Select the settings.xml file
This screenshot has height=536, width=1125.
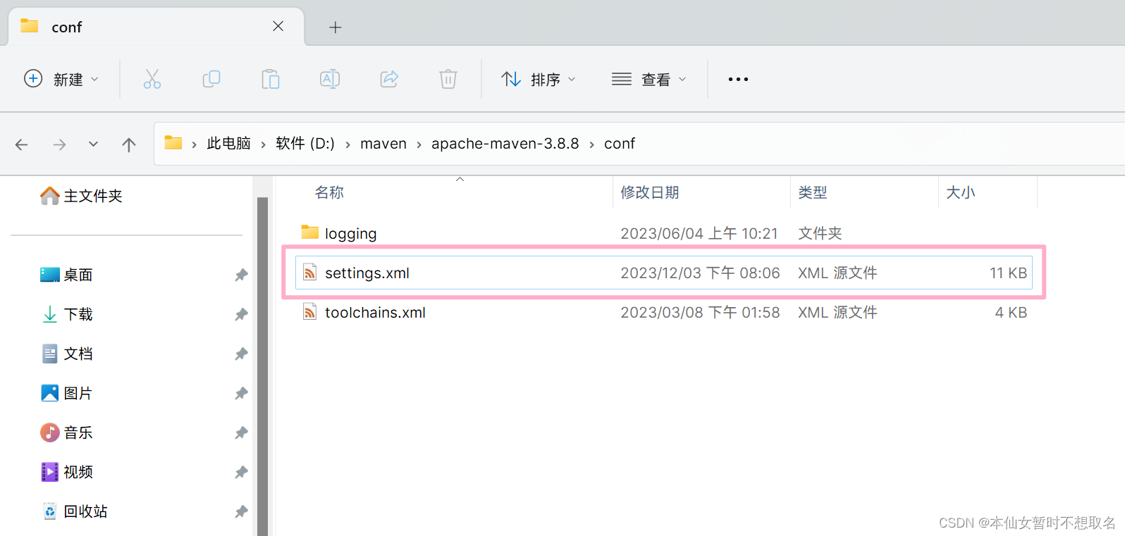[664, 273]
